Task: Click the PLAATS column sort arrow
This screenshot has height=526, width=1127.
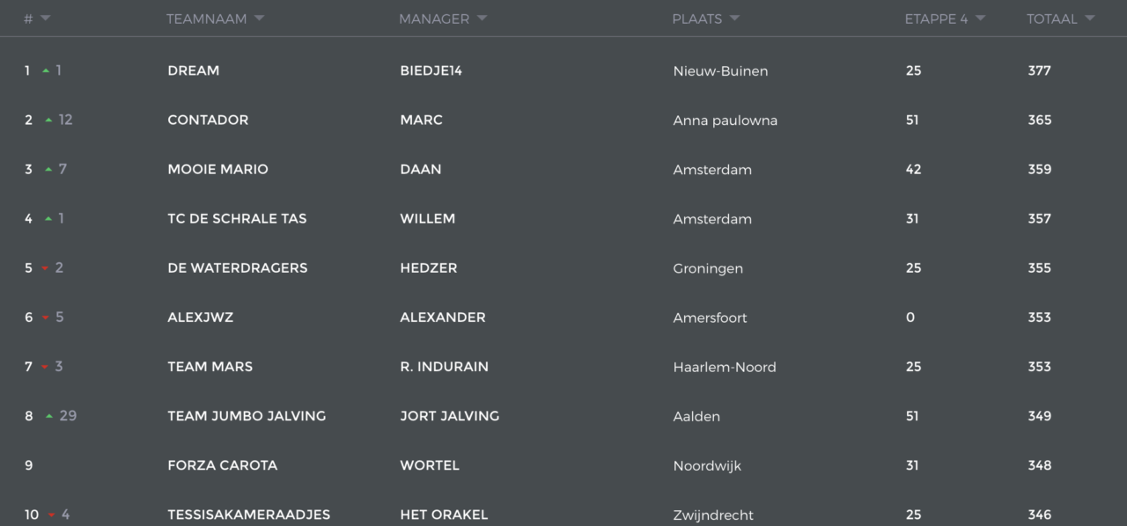Action: coord(734,18)
